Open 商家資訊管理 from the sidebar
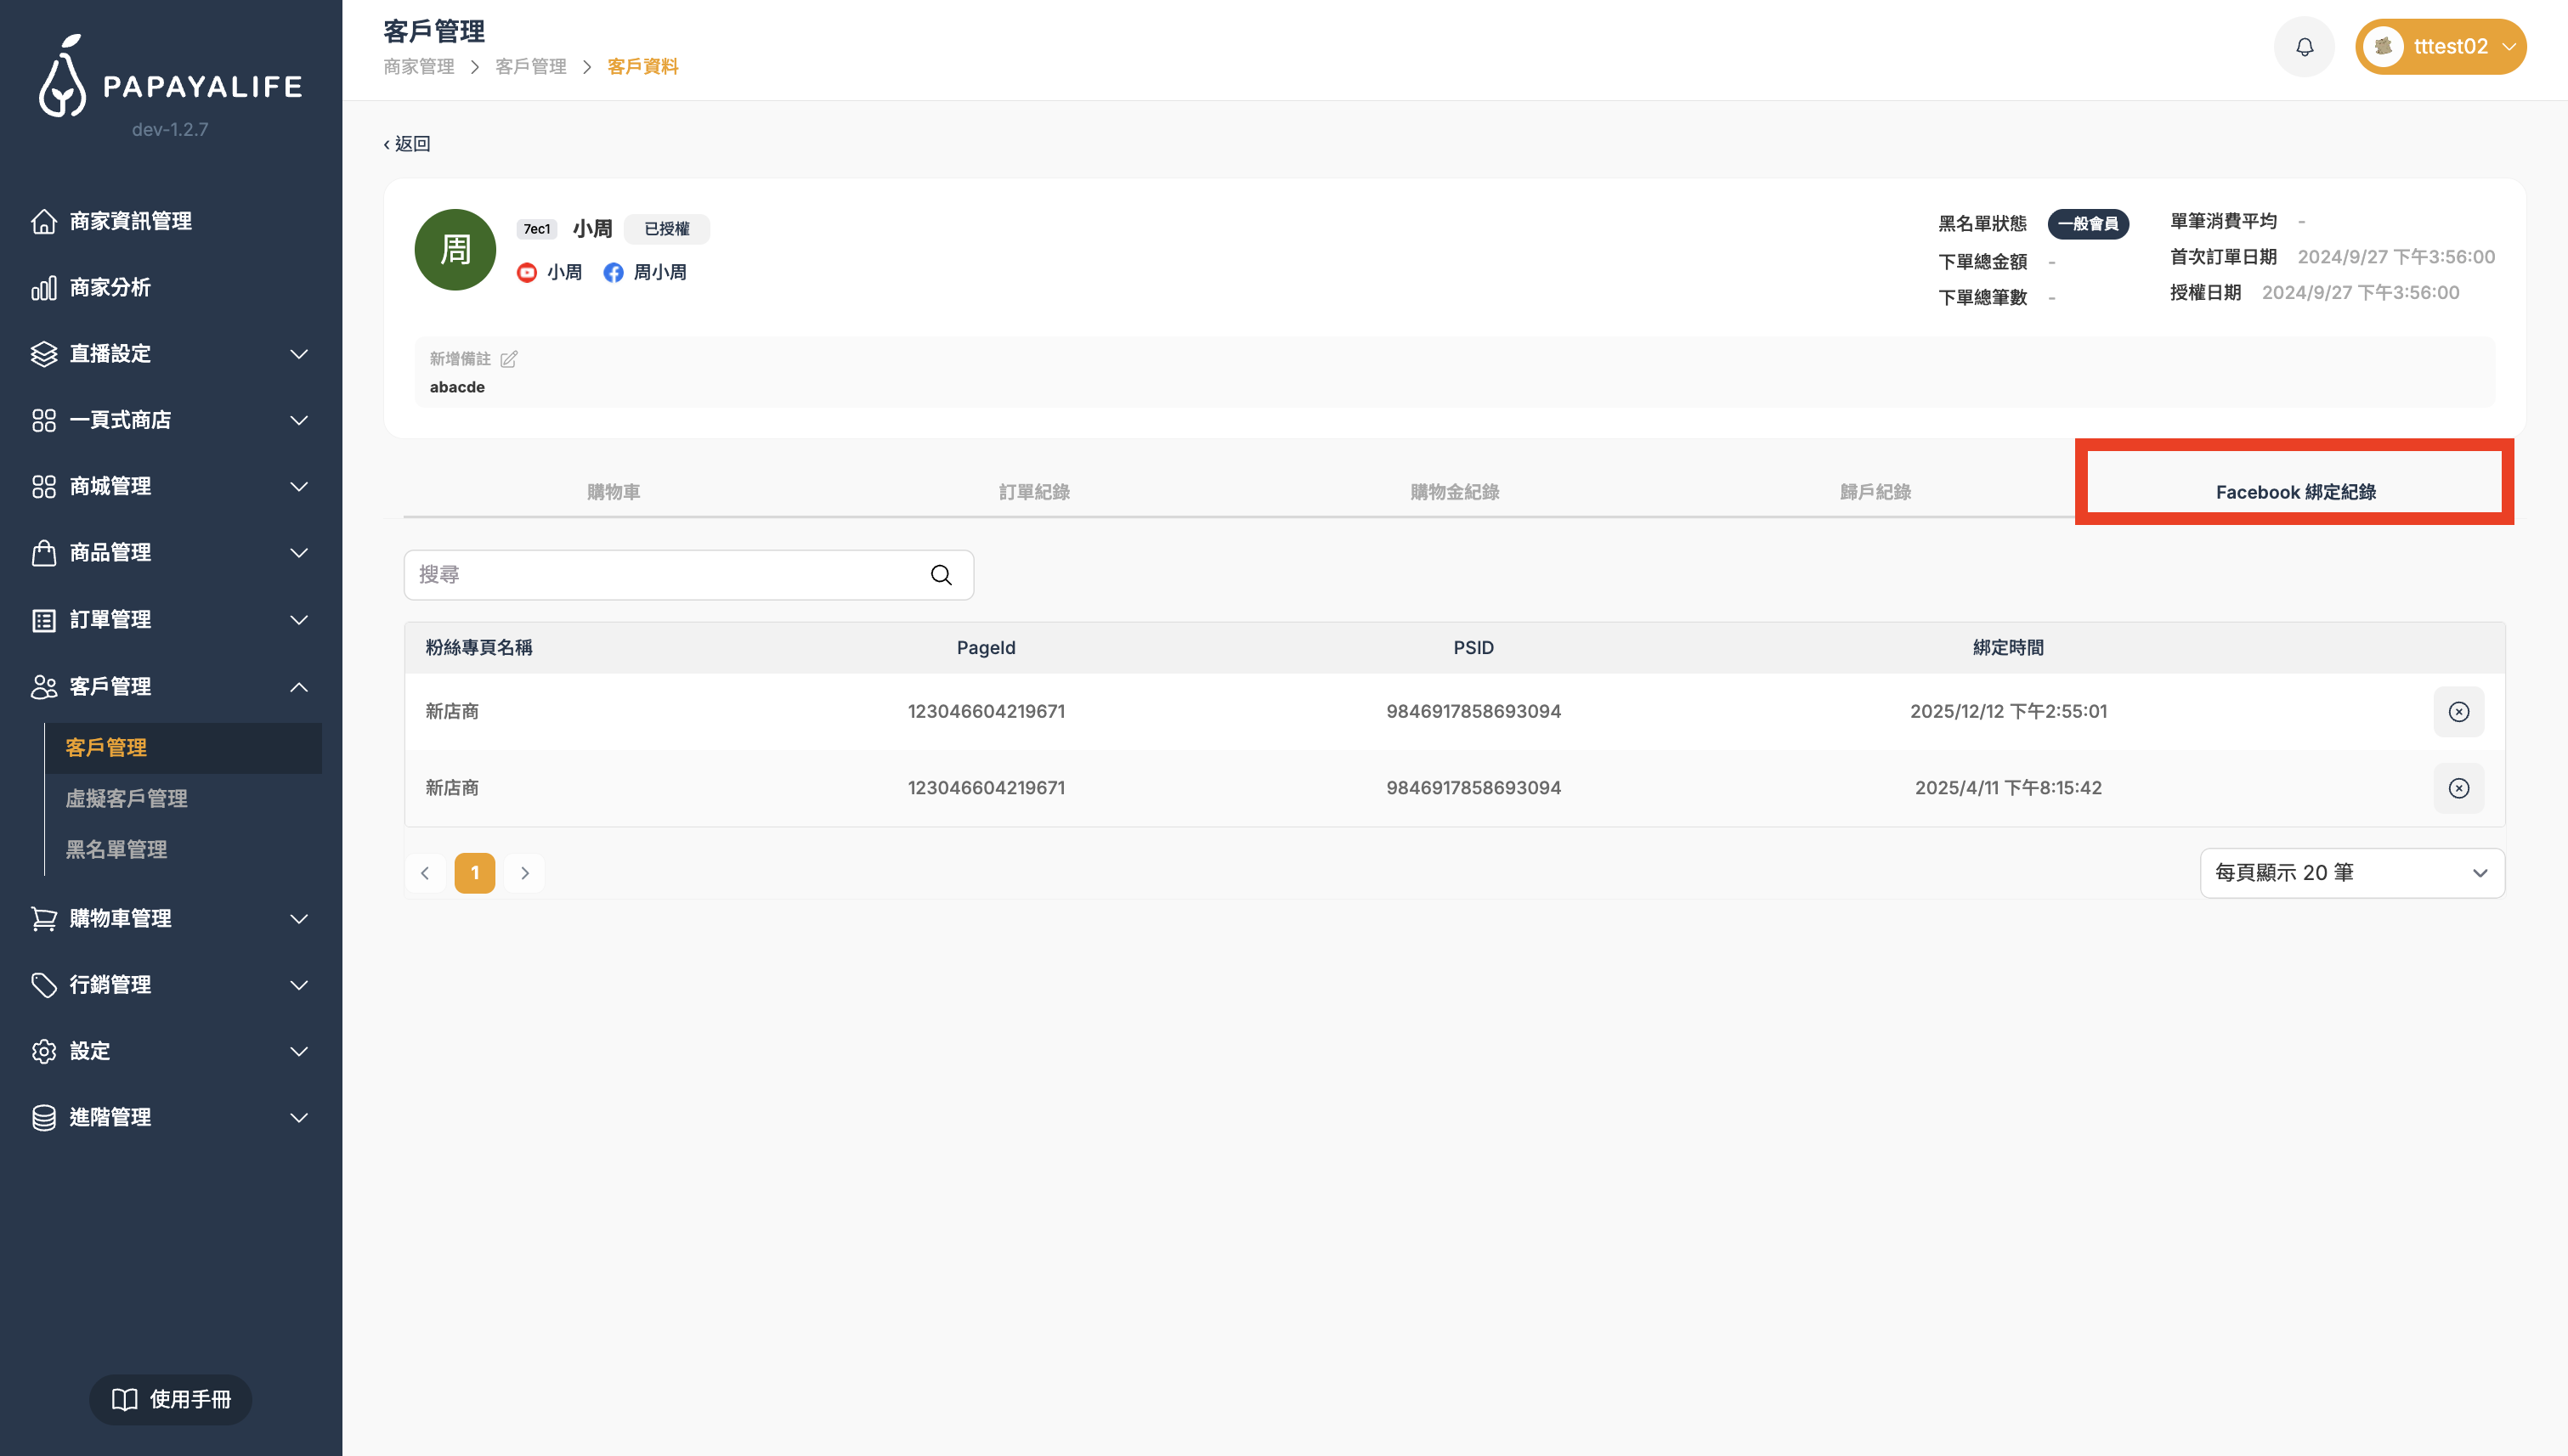Image resolution: width=2568 pixels, height=1456 pixels. [x=130, y=221]
